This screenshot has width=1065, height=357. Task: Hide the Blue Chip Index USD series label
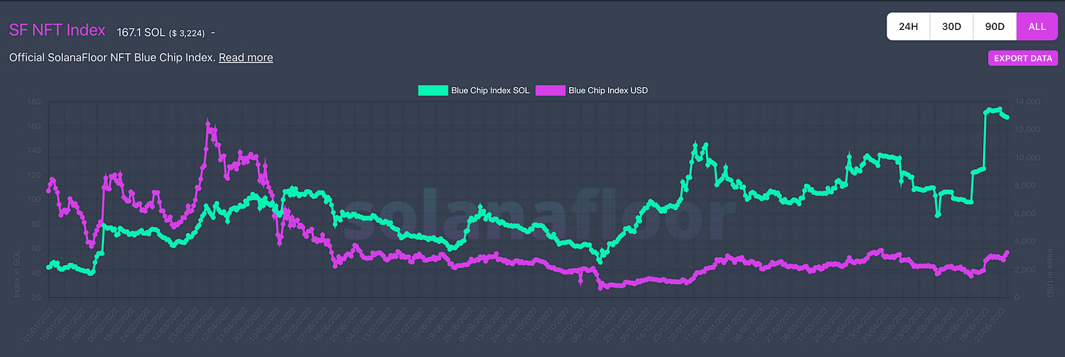click(x=608, y=91)
